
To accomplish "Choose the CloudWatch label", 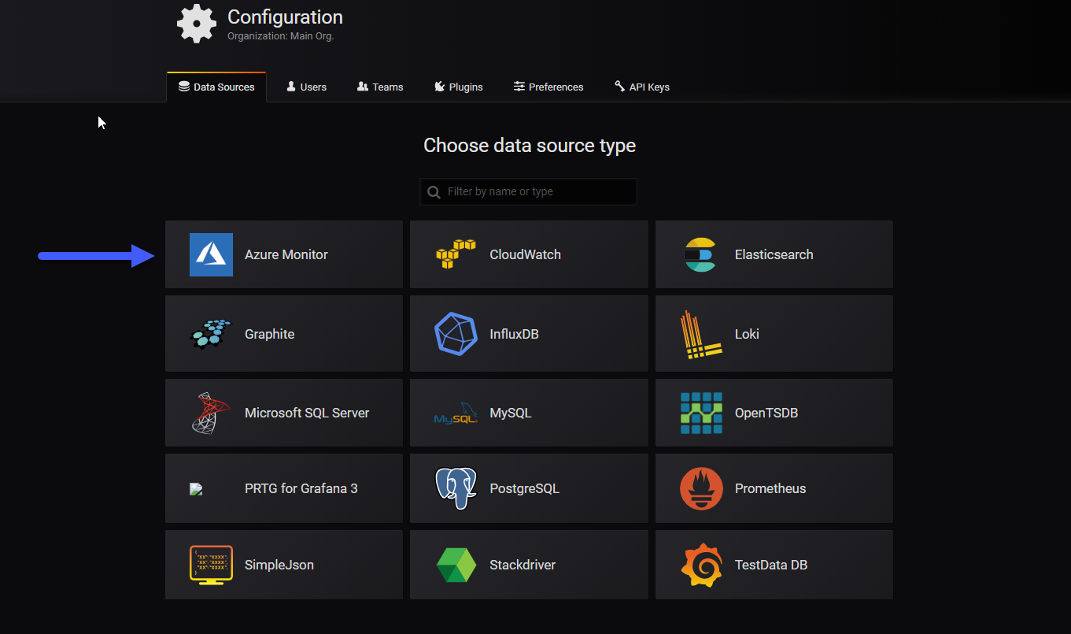I will [525, 254].
